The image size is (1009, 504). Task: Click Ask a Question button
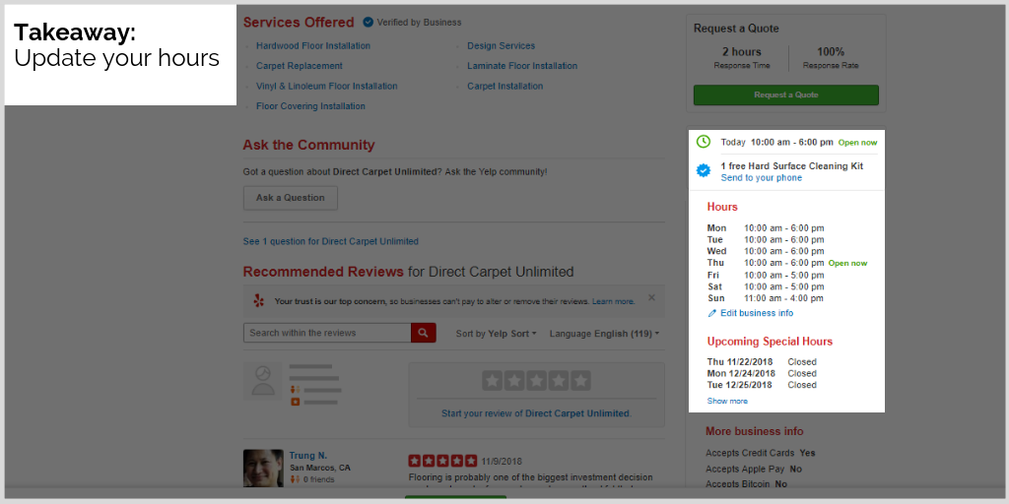click(291, 198)
